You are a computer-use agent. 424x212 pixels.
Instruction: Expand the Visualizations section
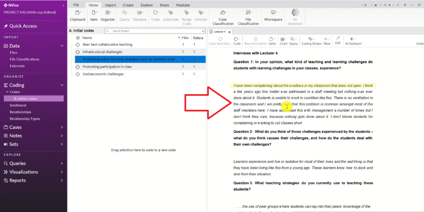(62, 172)
